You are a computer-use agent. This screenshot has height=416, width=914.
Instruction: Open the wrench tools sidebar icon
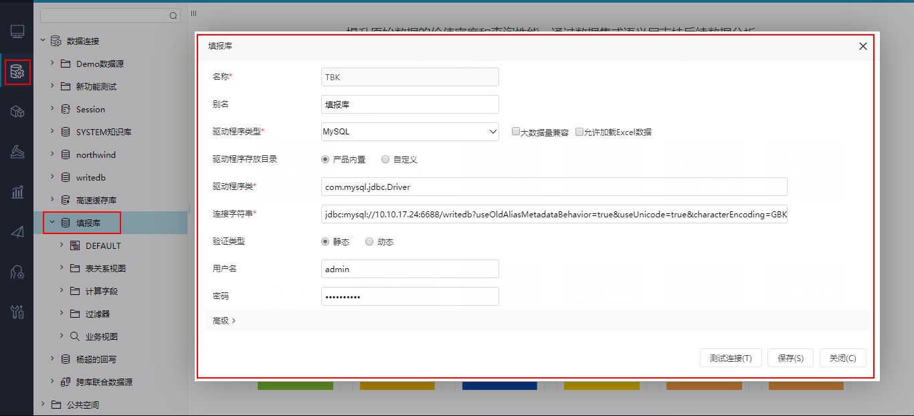click(x=17, y=312)
